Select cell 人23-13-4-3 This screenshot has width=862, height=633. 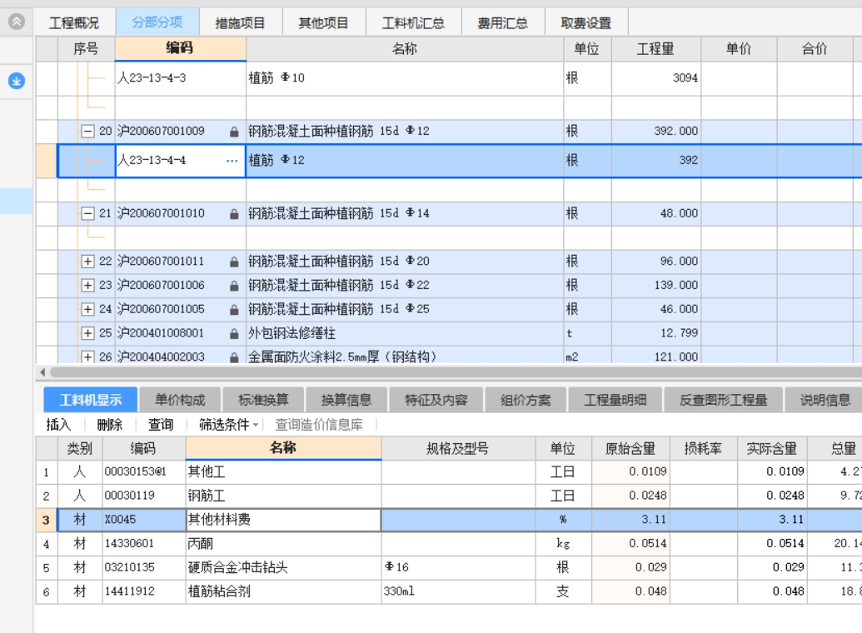180,78
